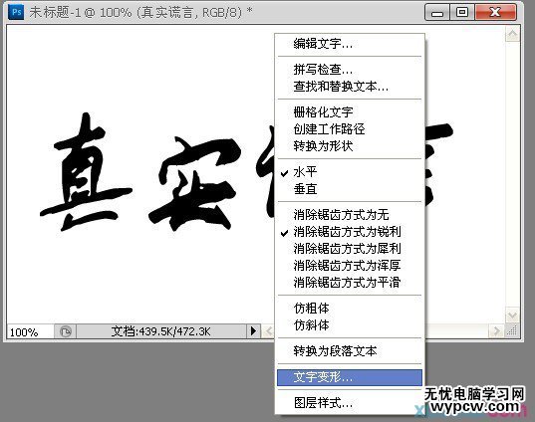The width and height of the screenshot is (535, 422).
Task: Click the horizontal scrollbar right arrow
Action: tap(496, 330)
